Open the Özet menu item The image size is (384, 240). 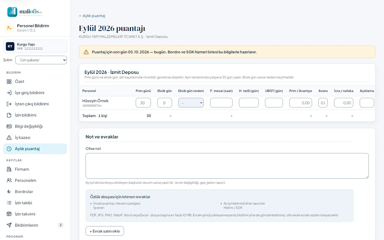pos(35,82)
